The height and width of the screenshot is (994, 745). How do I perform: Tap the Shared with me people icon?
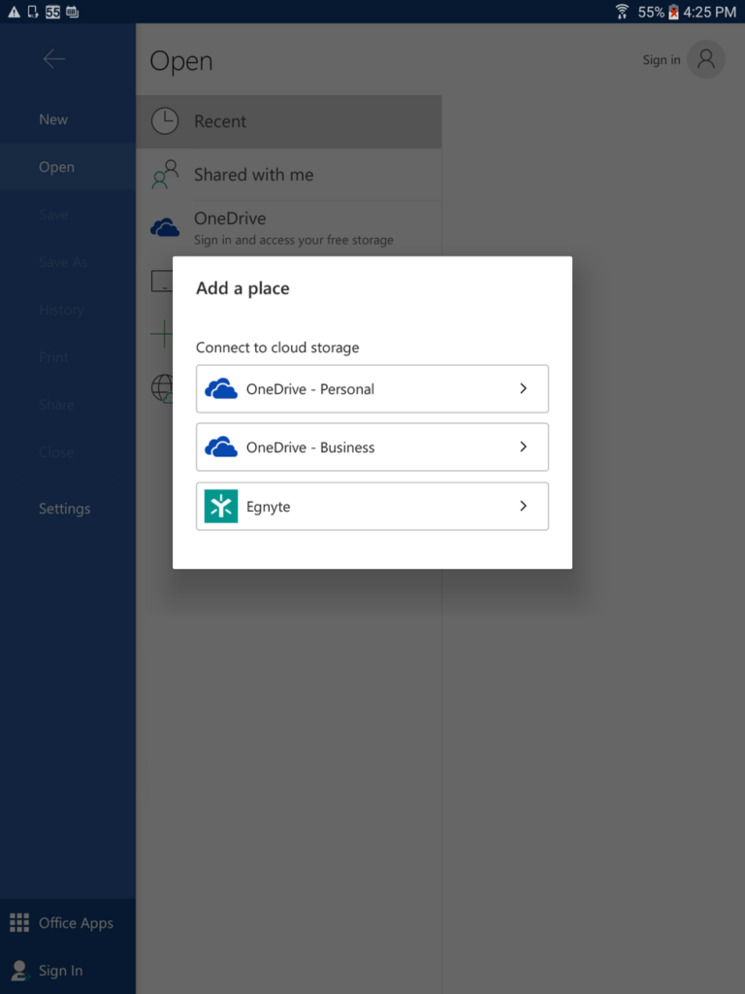point(165,175)
